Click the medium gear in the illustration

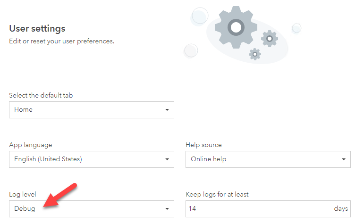(x=270, y=38)
